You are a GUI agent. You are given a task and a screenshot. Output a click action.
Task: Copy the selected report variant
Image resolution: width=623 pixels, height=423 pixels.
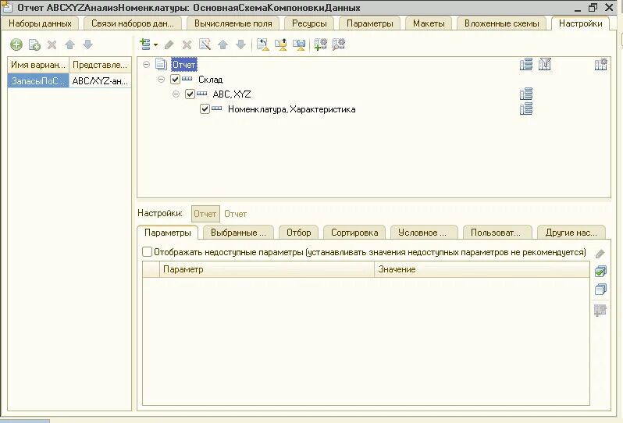click(x=34, y=44)
